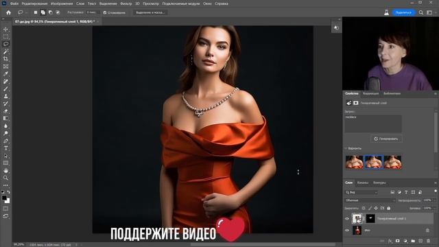Select the Gradient tool

(5, 119)
